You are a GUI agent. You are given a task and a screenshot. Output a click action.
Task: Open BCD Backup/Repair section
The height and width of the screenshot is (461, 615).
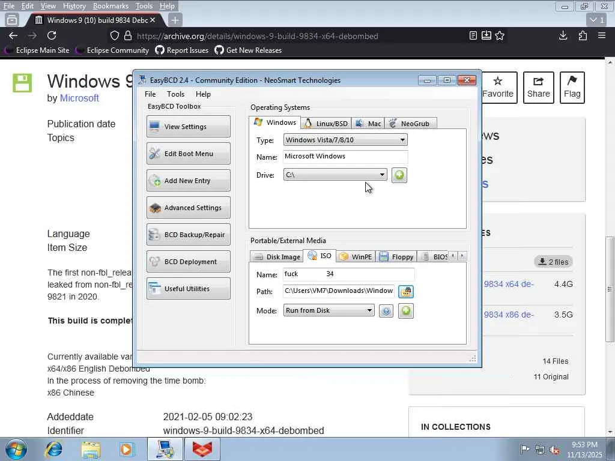click(188, 235)
